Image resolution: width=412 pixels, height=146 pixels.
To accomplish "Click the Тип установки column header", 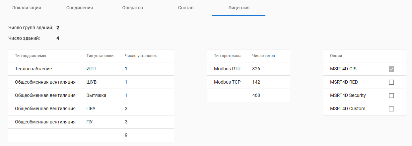I will pos(100,56).
